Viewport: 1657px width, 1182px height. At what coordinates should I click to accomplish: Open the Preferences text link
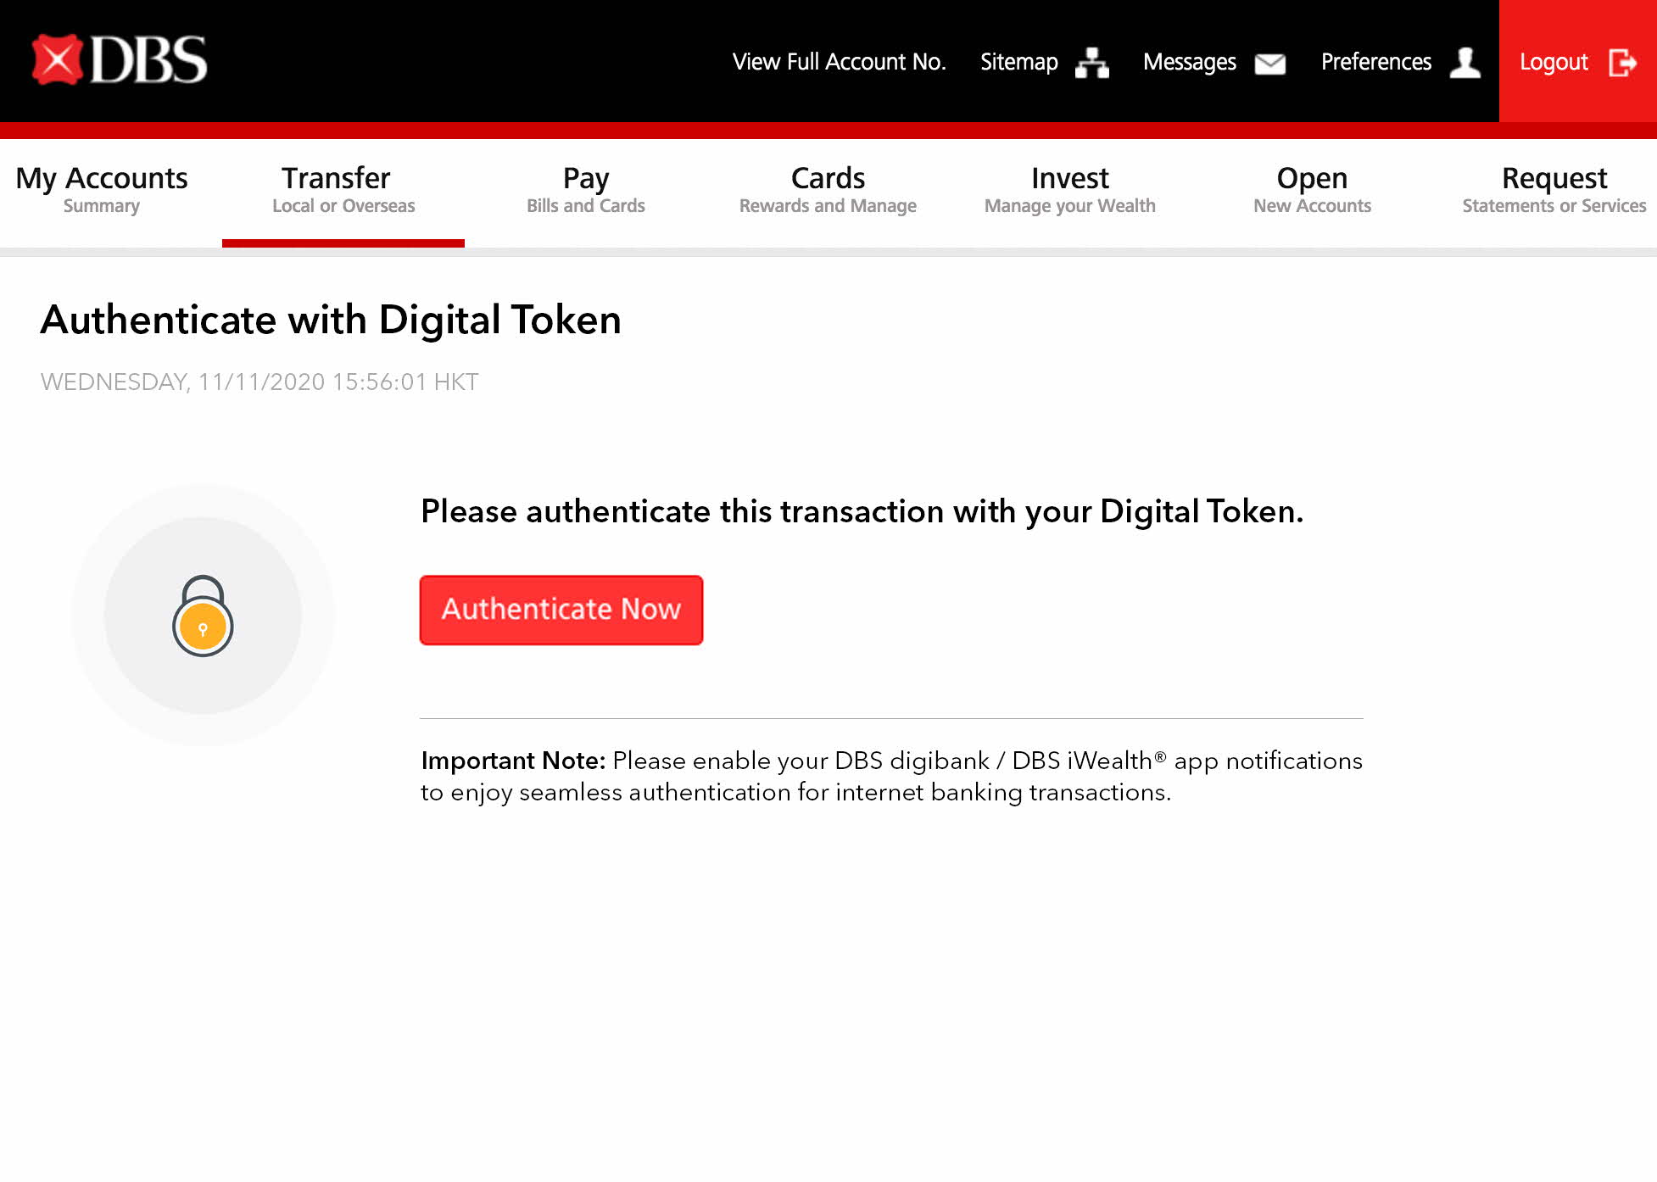pos(1375,62)
